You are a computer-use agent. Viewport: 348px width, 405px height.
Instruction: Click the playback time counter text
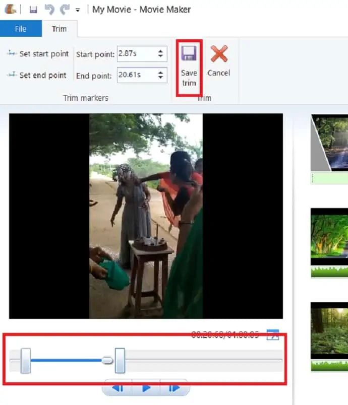pyautogui.click(x=225, y=334)
